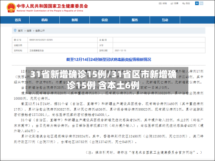Open the WeChat icon link in header
Image resolution: width=215 pixels, height=161 pixels.
[186, 3]
